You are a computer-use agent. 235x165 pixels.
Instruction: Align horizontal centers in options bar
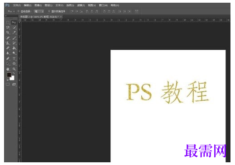coord(92,11)
